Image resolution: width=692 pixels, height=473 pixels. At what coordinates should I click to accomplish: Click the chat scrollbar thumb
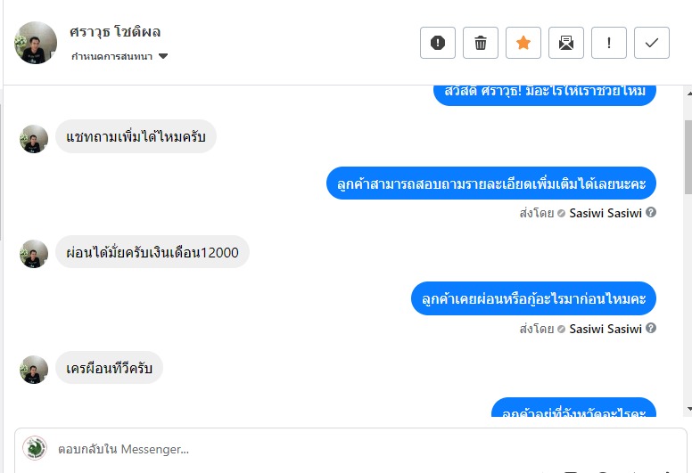[688, 157]
